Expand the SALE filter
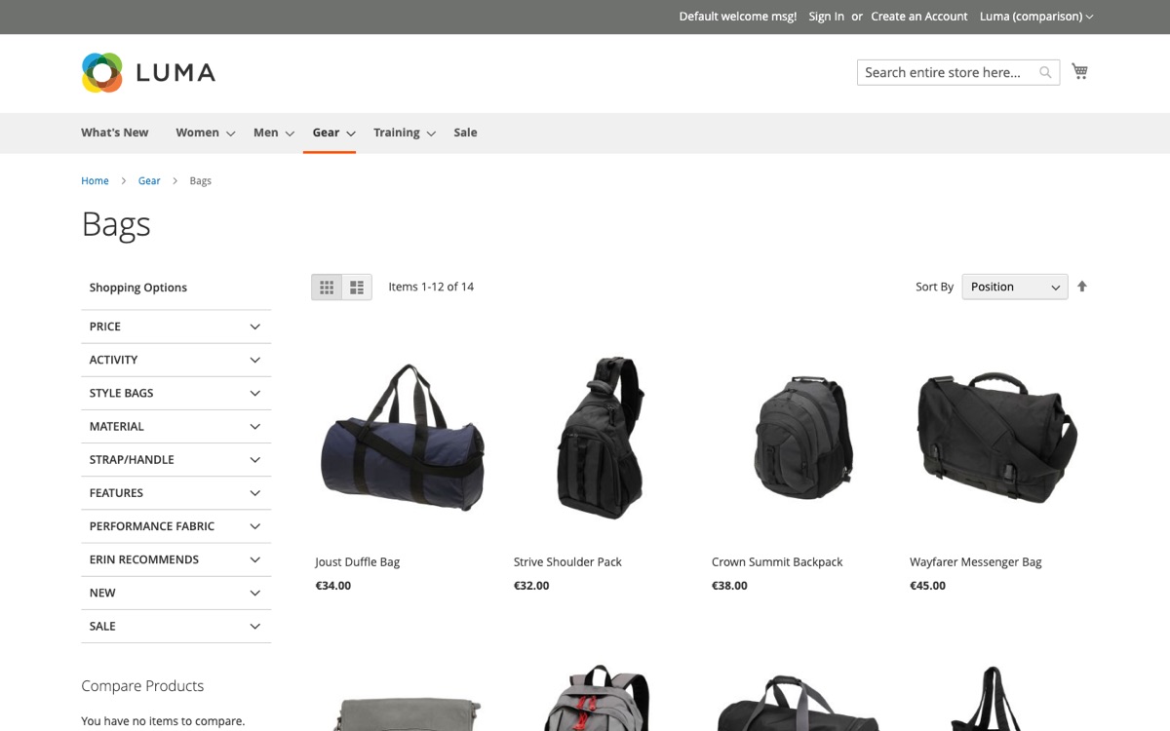The width and height of the screenshot is (1170, 731). [x=176, y=626]
